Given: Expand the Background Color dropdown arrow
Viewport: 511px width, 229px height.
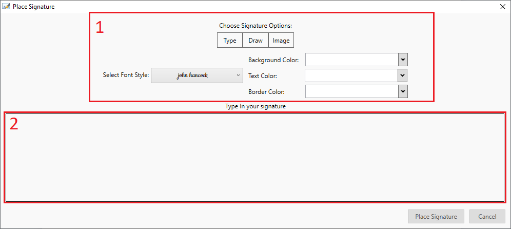Looking at the screenshot, I should click(x=403, y=60).
